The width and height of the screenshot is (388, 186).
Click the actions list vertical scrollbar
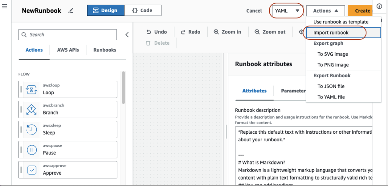point(123,87)
